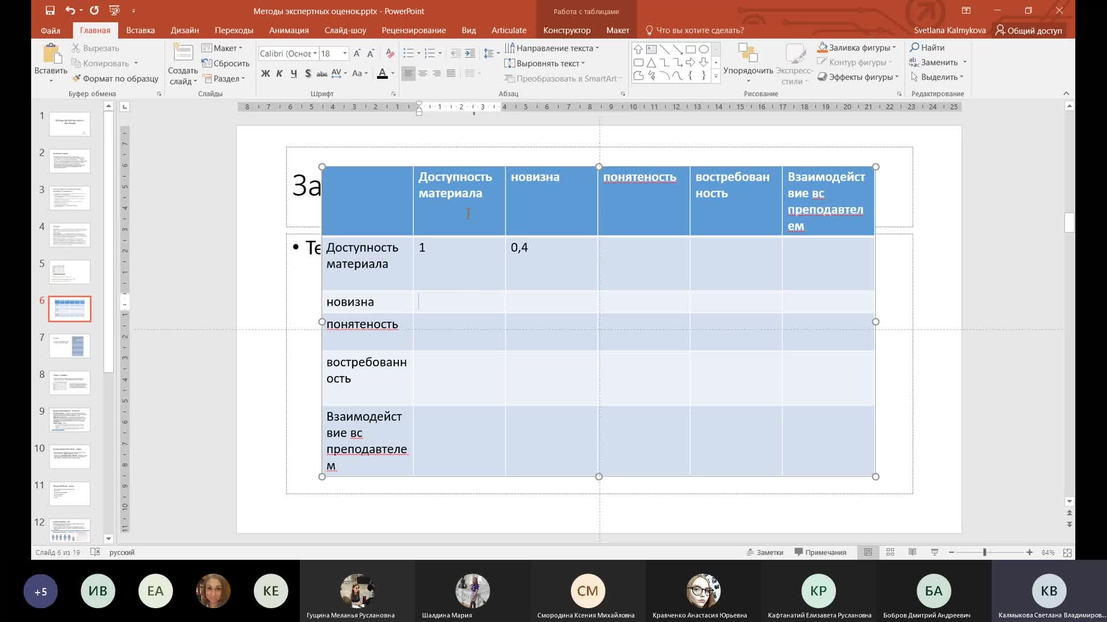Viewport: 1107px width, 622px height.
Task: Click Создать слайд new slide button
Action: coord(183,65)
